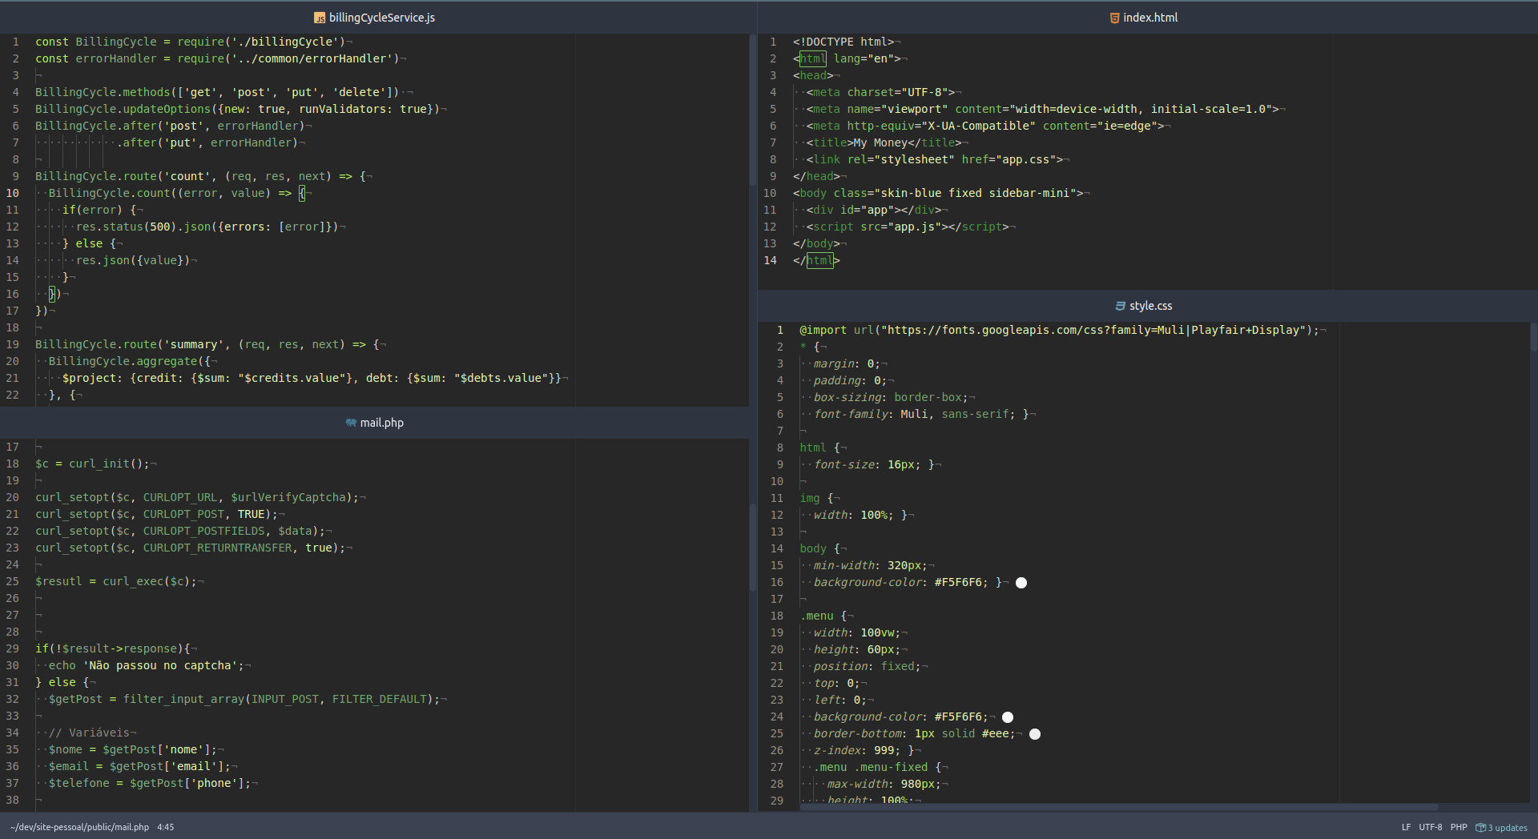Viewport: 1538px width, 839px height.
Task: Open the UTF-8 encoding selector
Action: pyautogui.click(x=1430, y=827)
